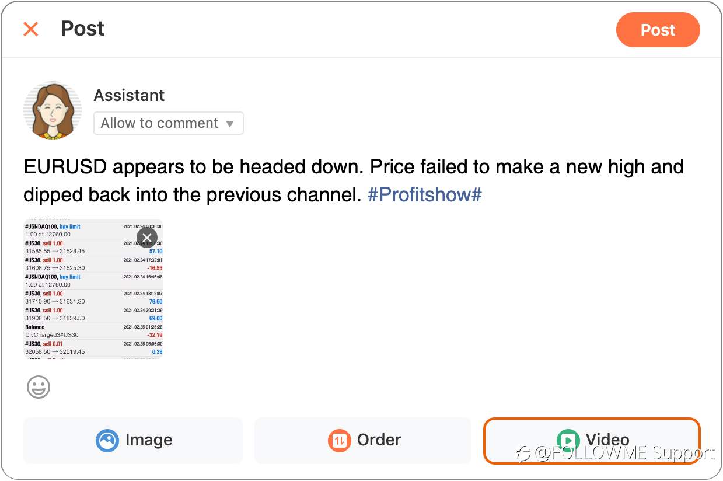Click the Post dialog title heading
723x481 pixels.
click(x=83, y=29)
